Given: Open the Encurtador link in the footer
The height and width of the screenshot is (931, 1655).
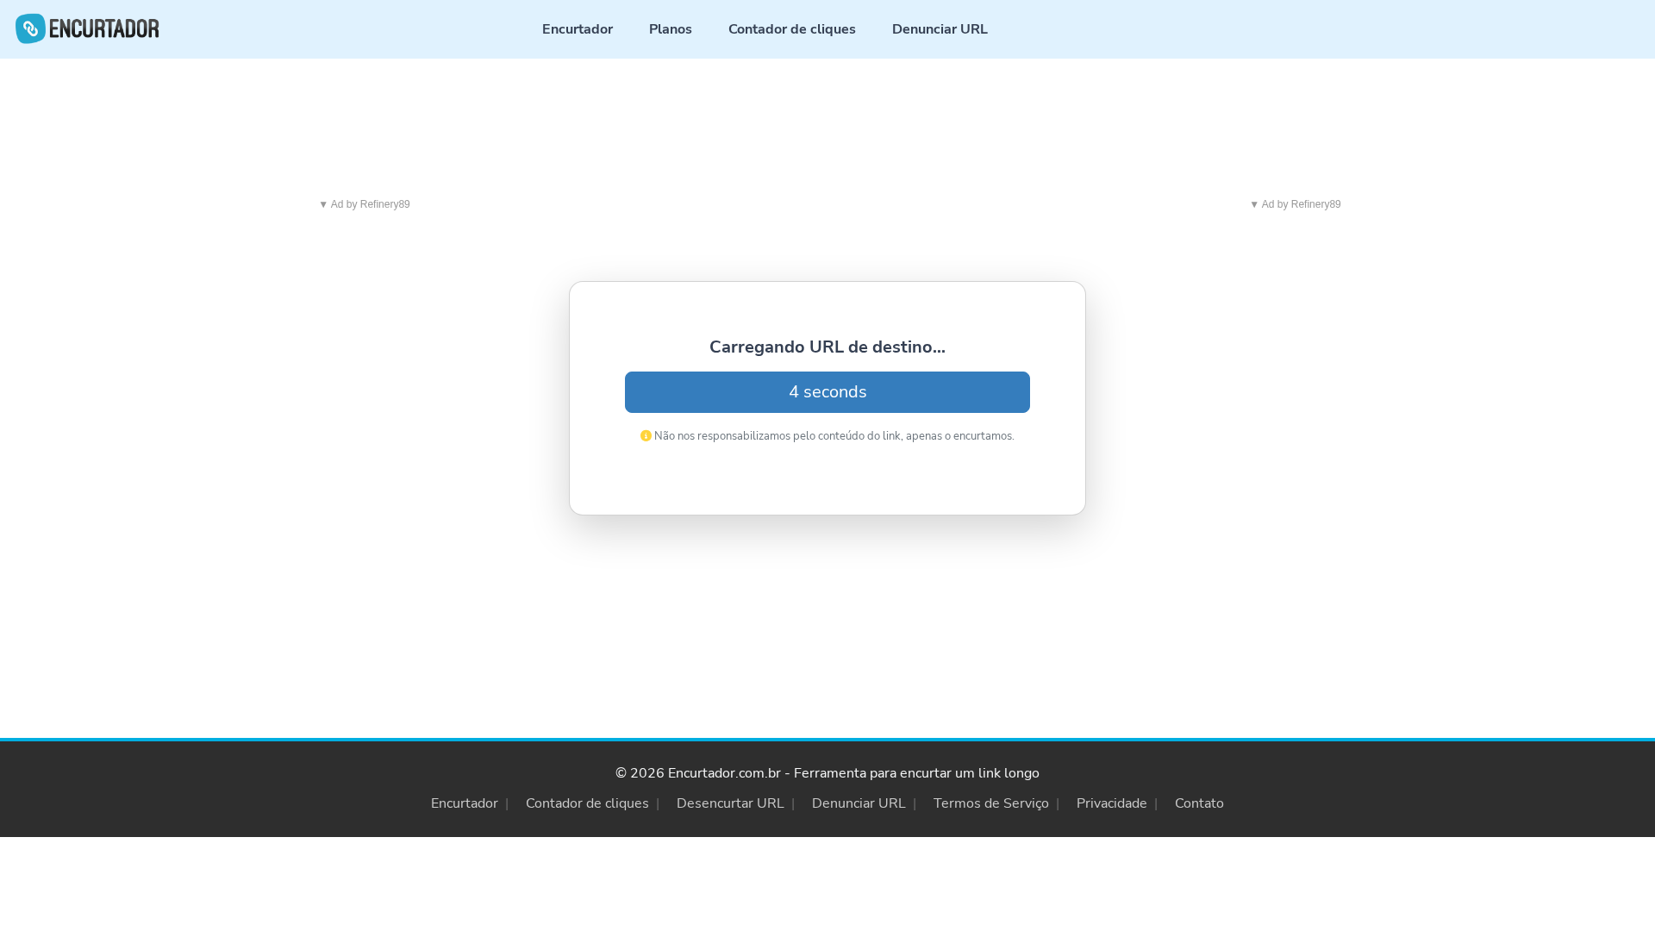Looking at the screenshot, I should pyautogui.click(x=465, y=803).
